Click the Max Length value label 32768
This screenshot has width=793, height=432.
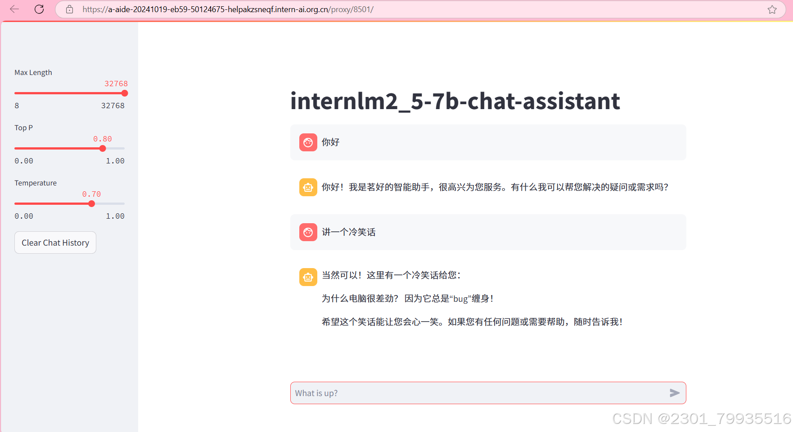[116, 84]
